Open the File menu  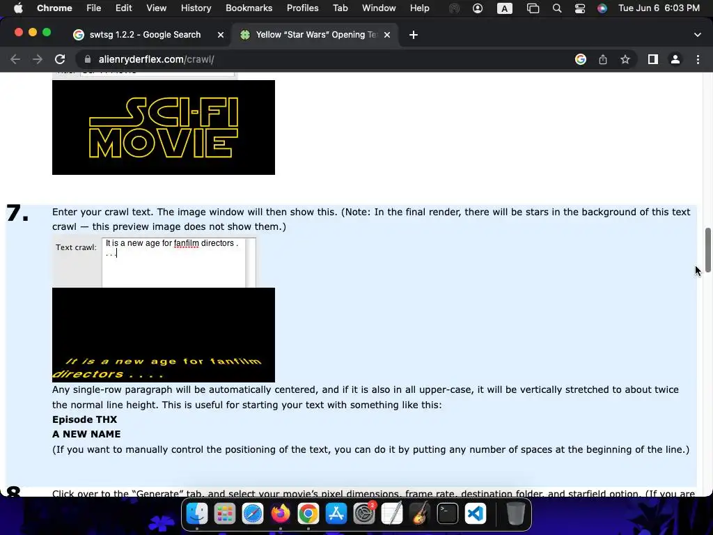coord(94,8)
